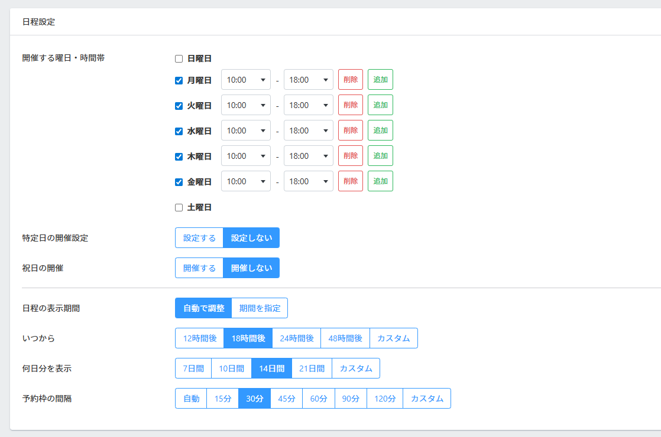This screenshot has height=437, width=661.
Task: Choose 21日間 for 何日分を表示
Action: coord(312,368)
